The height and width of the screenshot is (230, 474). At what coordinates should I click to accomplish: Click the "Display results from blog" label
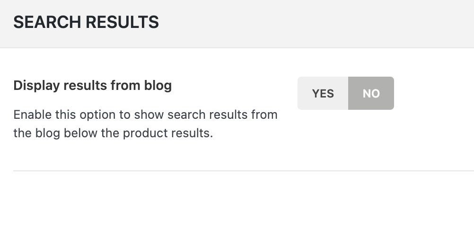pyautogui.click(x=92, y=86)
